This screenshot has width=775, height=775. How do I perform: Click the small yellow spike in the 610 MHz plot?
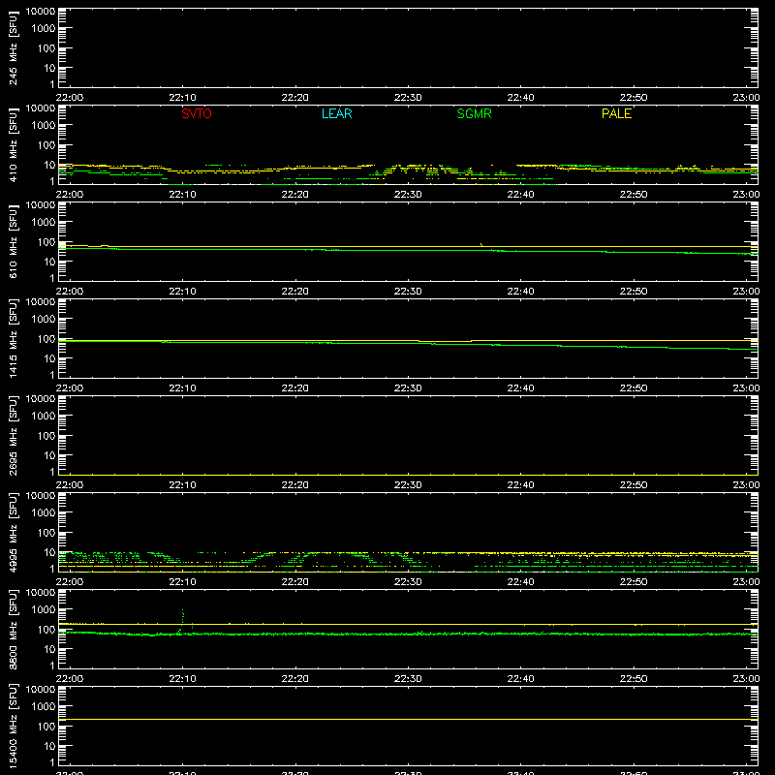point(480,245)
